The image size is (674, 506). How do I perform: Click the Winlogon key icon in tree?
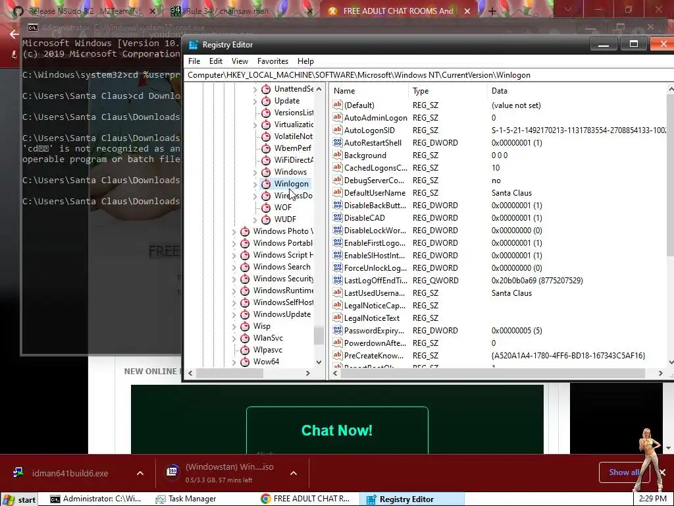266,184
